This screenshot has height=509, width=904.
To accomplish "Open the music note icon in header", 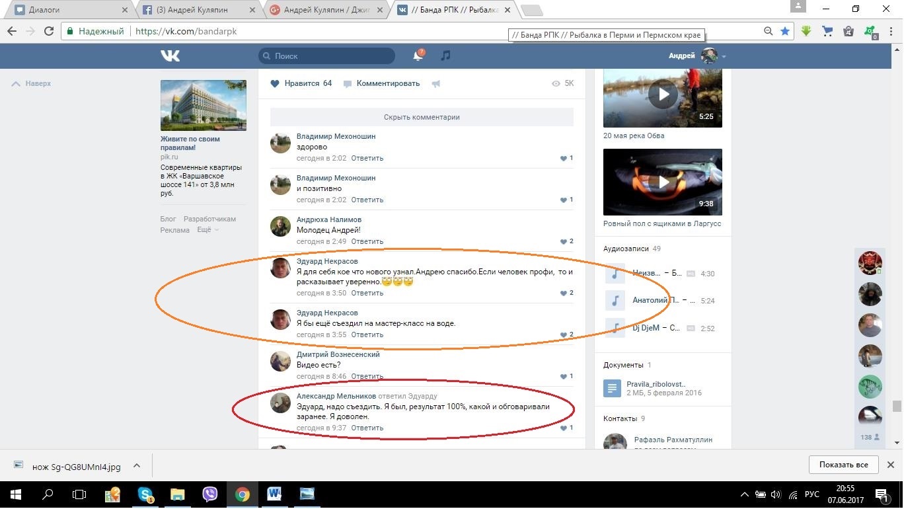I will [445, 56].
